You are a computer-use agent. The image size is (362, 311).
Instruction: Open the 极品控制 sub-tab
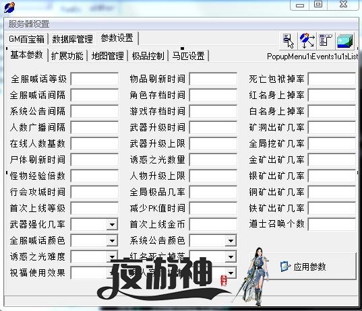coord(148,56)
